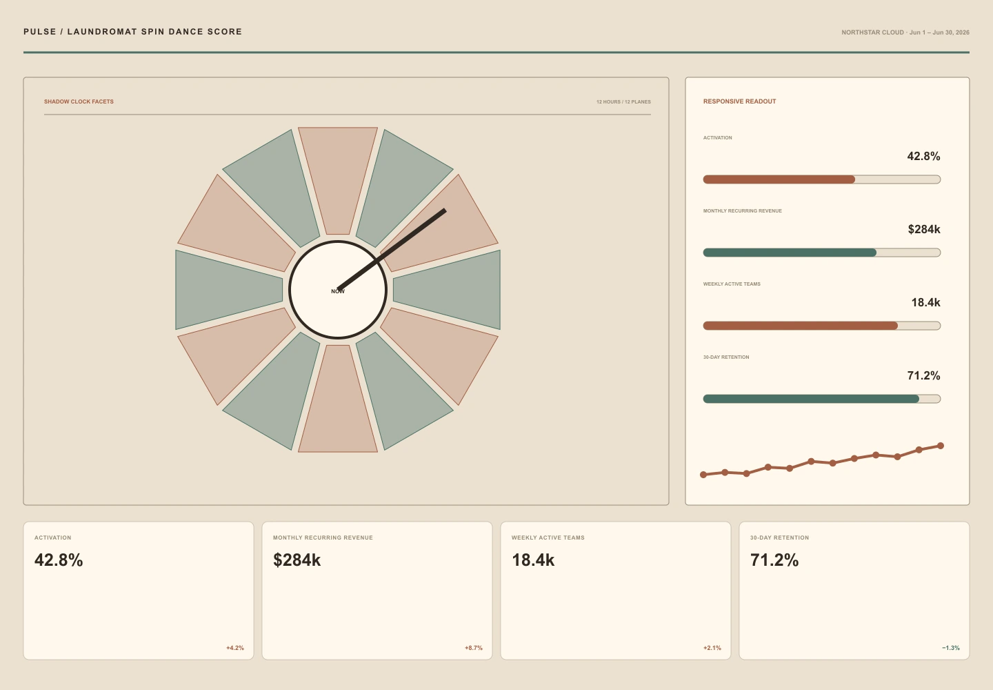Click the "WEEKLY ACTIVE TEAMS" label in the bottom card
Screen dimensions: 993x690
[x=548, y=538]
